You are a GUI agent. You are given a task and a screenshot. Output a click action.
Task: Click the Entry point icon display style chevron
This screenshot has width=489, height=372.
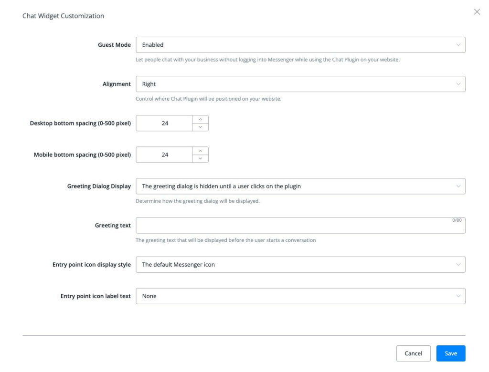pyautogui.click(x=458, y=265)
